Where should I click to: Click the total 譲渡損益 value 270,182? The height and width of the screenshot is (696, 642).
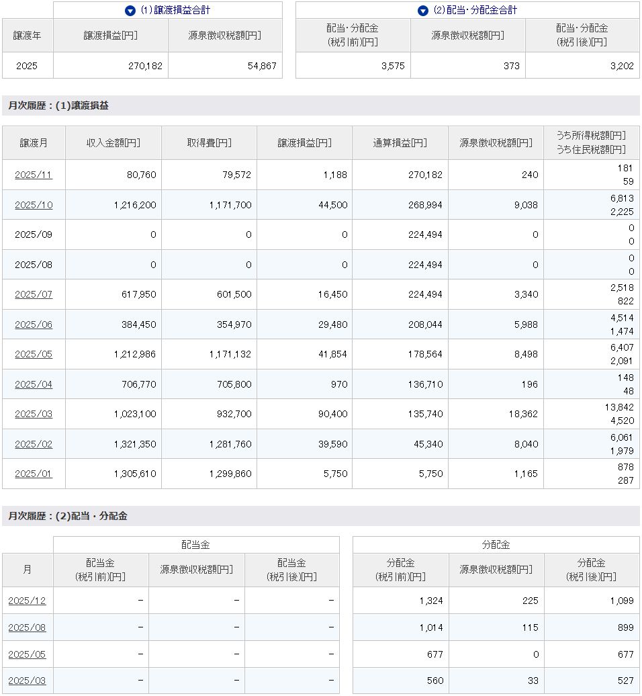144,66
